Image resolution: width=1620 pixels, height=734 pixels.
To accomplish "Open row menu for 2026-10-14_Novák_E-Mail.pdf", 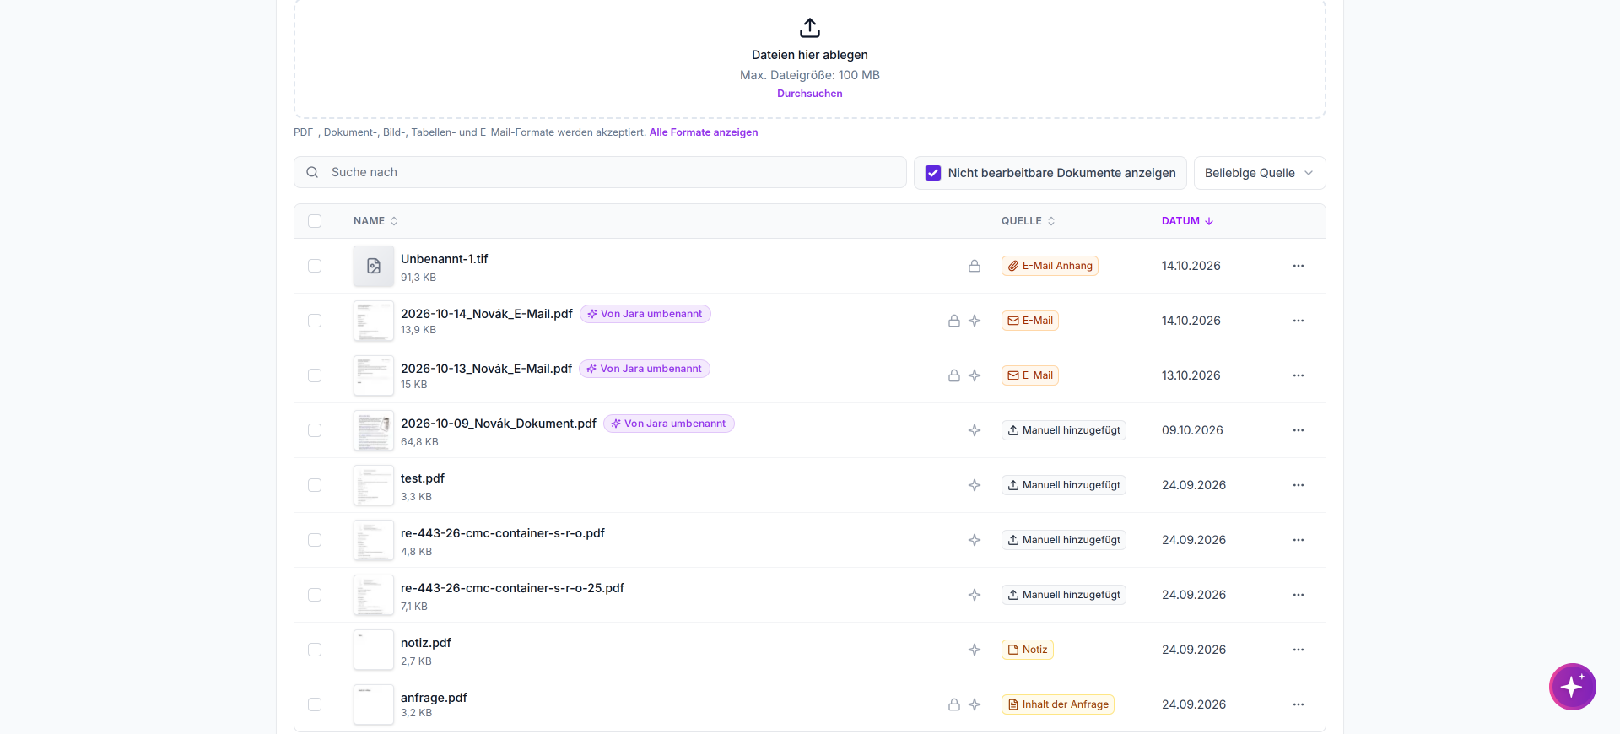I will point(1299,321).
